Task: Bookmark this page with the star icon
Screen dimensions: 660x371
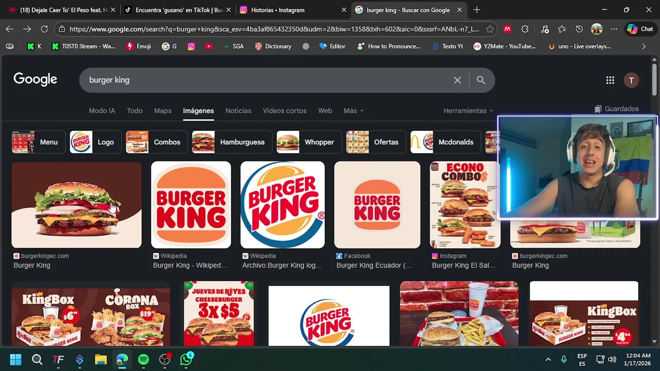Action: 490,29
